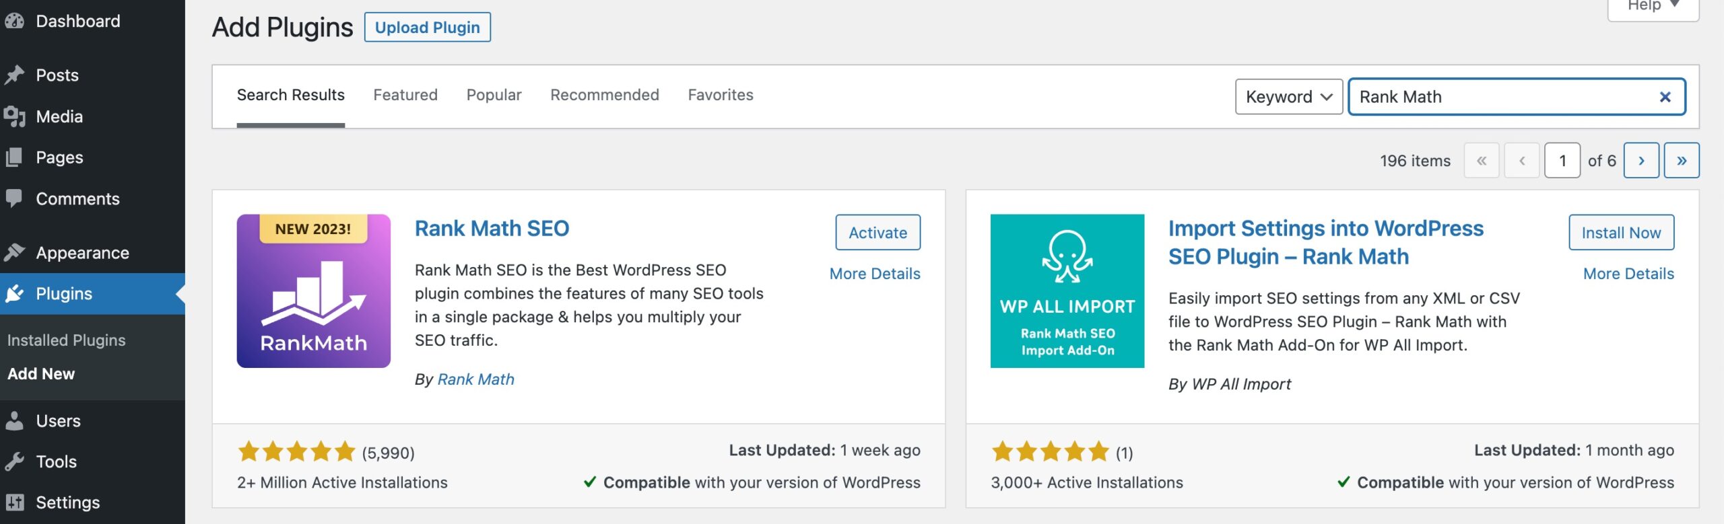This screenshot has width=1724, height=524.
Task: Click 'Last Updated: 1 week ago' text
Action: click(x=825, y=451)
